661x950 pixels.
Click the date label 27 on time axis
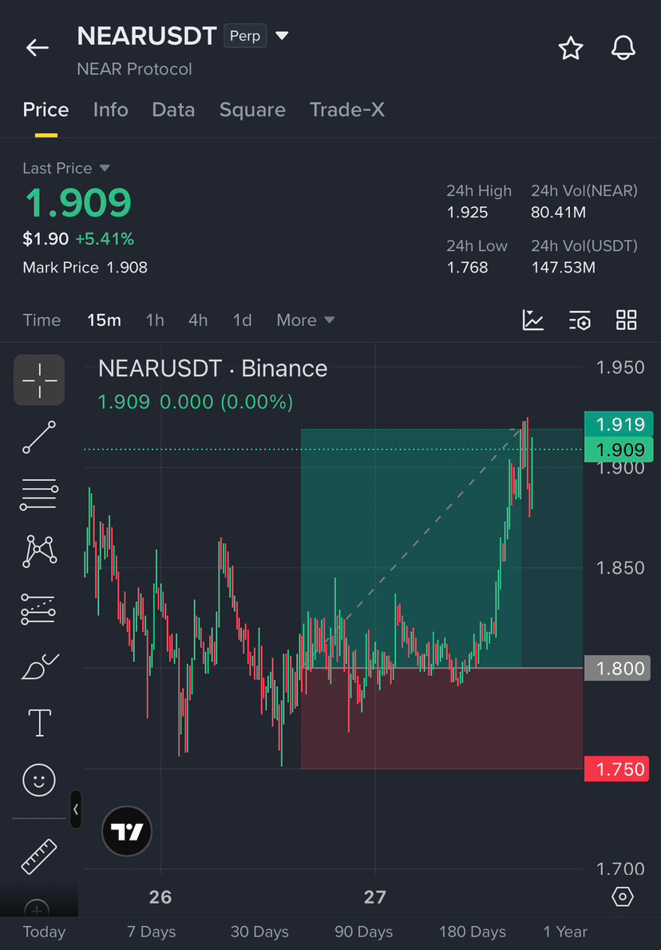(x=374, y=896)
